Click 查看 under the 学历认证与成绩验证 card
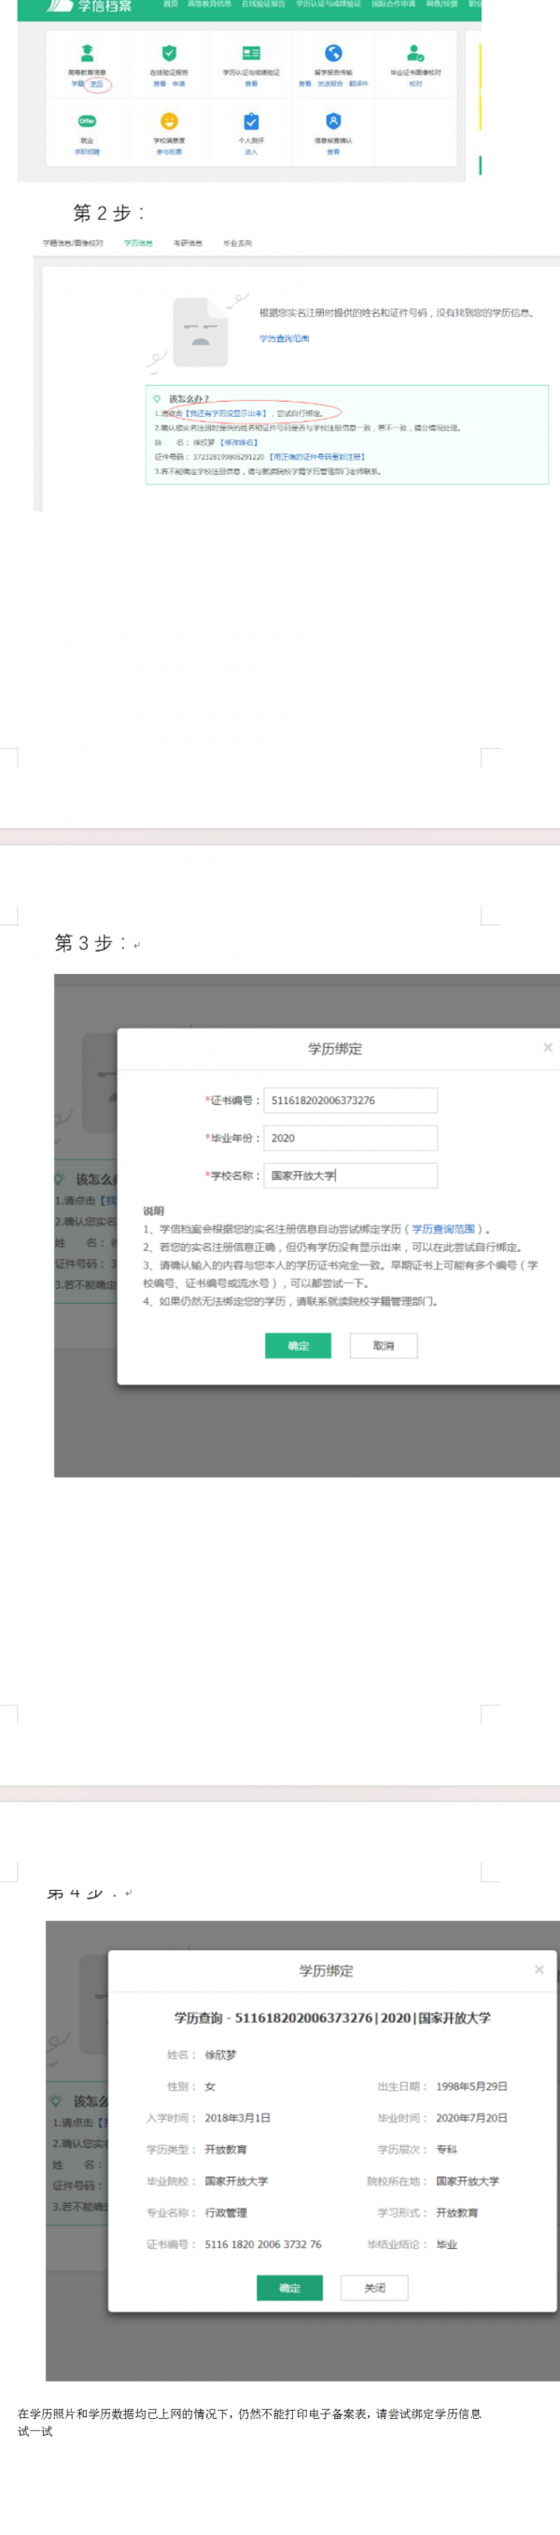This screenshot has width=560, height=2535. click(x=251, y=85)
